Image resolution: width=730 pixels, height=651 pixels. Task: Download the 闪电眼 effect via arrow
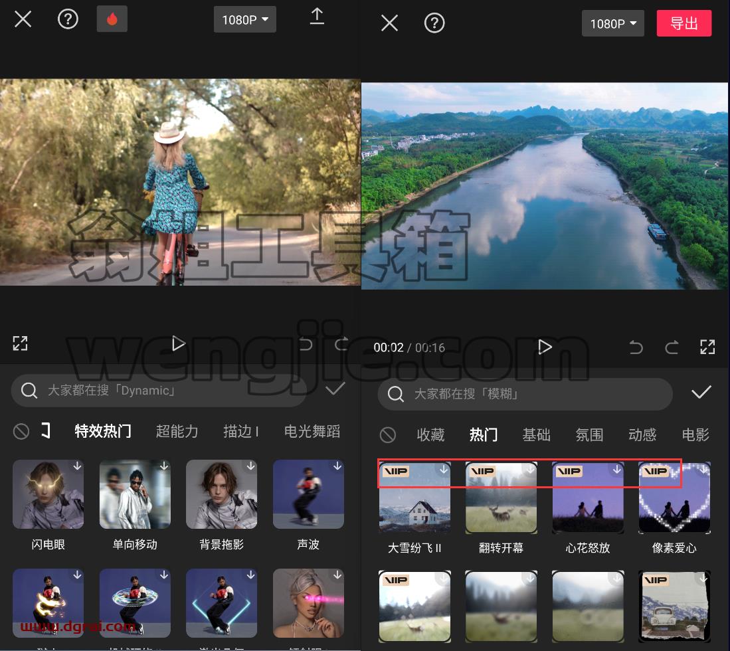(77, 466)
